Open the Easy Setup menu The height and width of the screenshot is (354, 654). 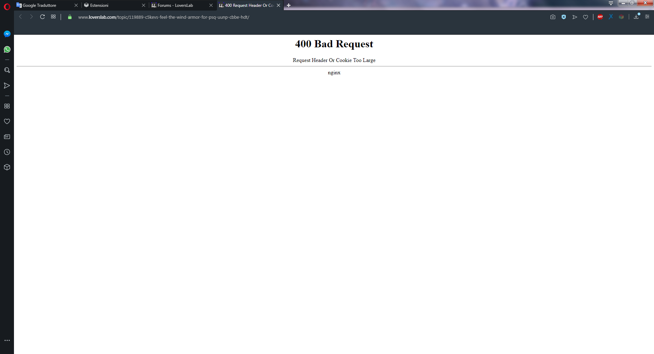(647, 17)
